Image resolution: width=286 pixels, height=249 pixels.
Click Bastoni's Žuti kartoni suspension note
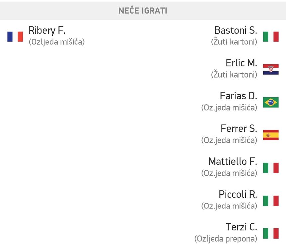(x=234, y=42)
